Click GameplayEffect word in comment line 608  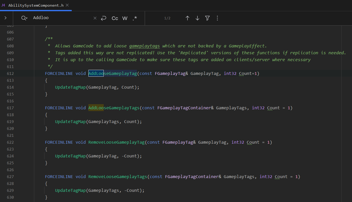(x=247, y=46)
